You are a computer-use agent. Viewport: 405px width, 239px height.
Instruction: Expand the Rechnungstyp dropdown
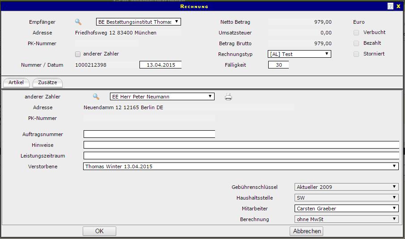click(x=299, y=54)
